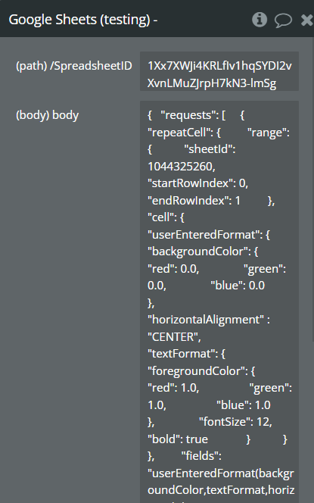
Task: Open the comment speech bubble icon
Action: 283,20
